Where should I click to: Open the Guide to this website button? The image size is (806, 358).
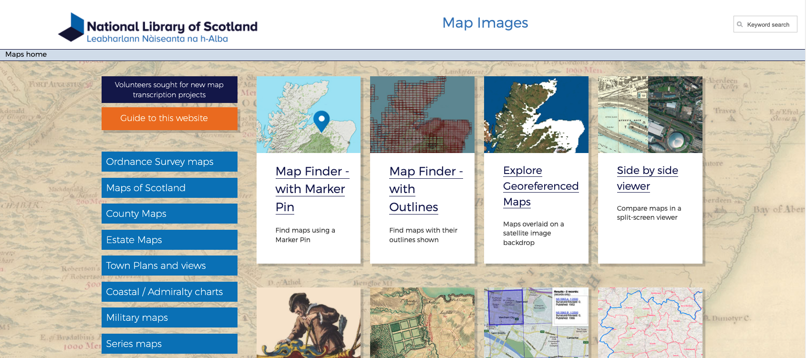coord(169,118)
